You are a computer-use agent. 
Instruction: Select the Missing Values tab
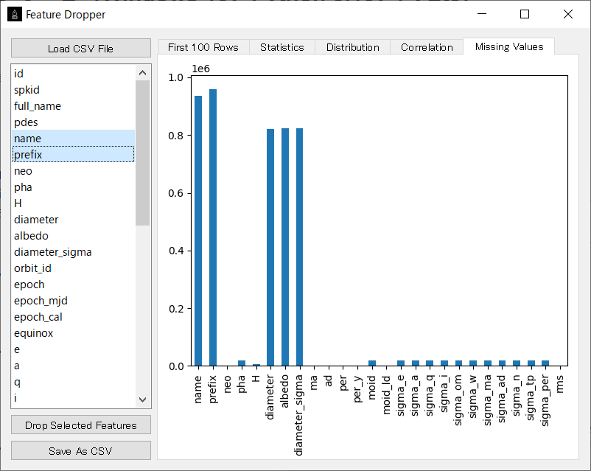508,46
